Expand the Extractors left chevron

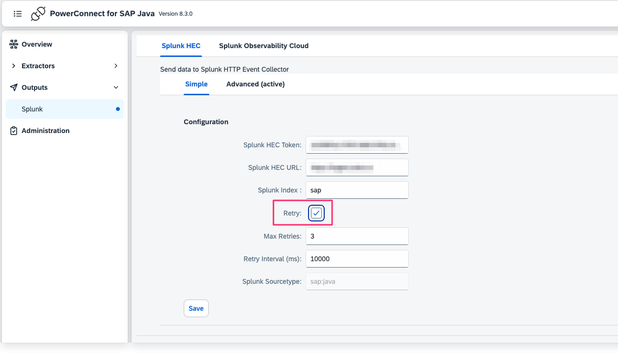(14, 66)
